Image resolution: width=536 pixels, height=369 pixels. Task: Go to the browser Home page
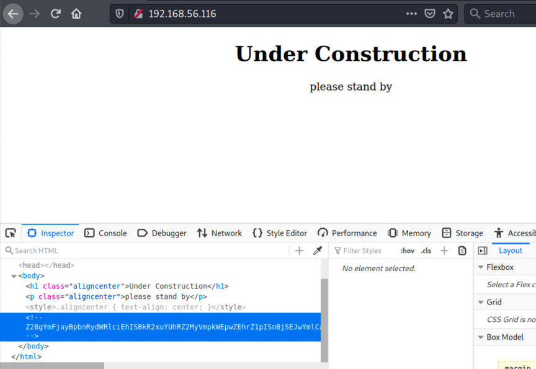tap(76, 14)
